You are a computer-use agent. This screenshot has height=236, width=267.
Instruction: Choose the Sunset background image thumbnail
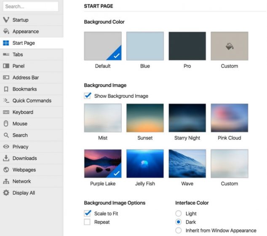[145, 118]
